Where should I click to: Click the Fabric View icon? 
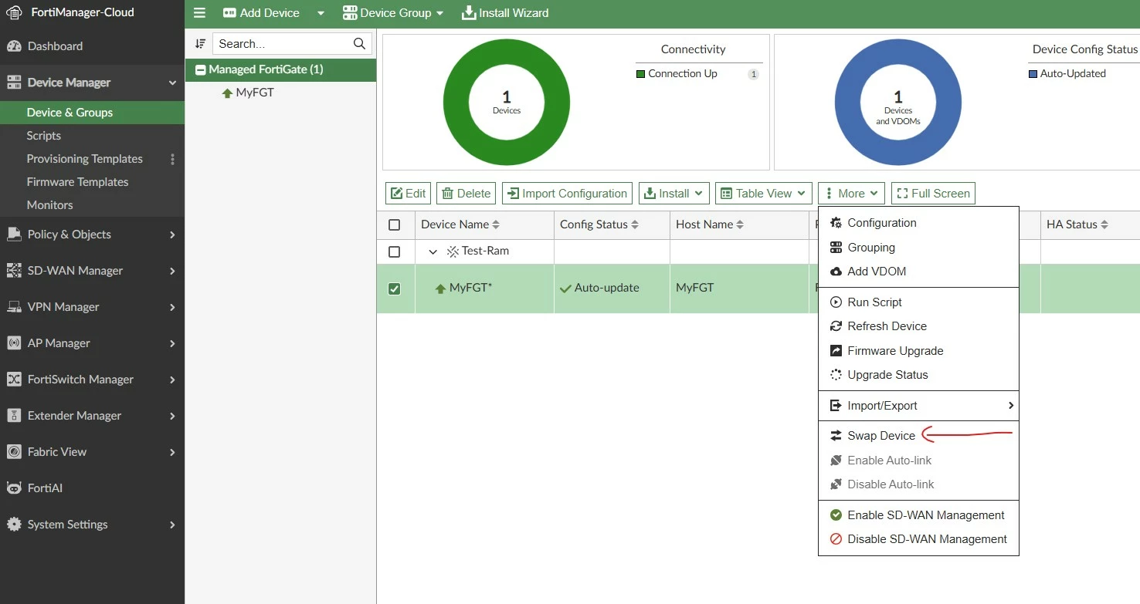click(x=14, y=452)
